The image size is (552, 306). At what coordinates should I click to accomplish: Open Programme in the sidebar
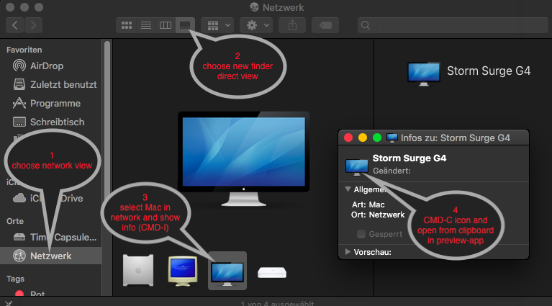[x=55, y=103]
